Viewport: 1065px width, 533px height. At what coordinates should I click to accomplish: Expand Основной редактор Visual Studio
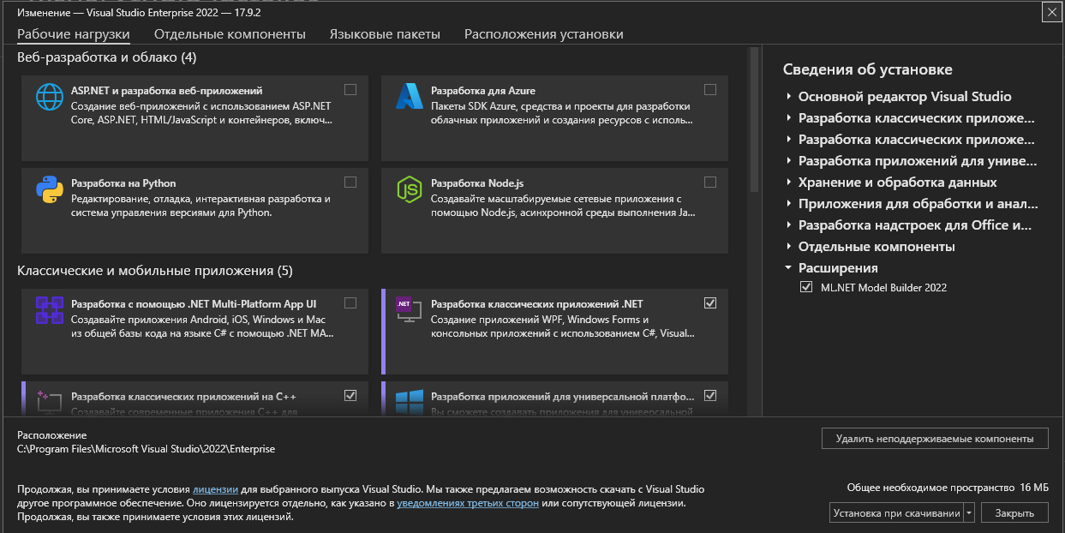point(789,96)
